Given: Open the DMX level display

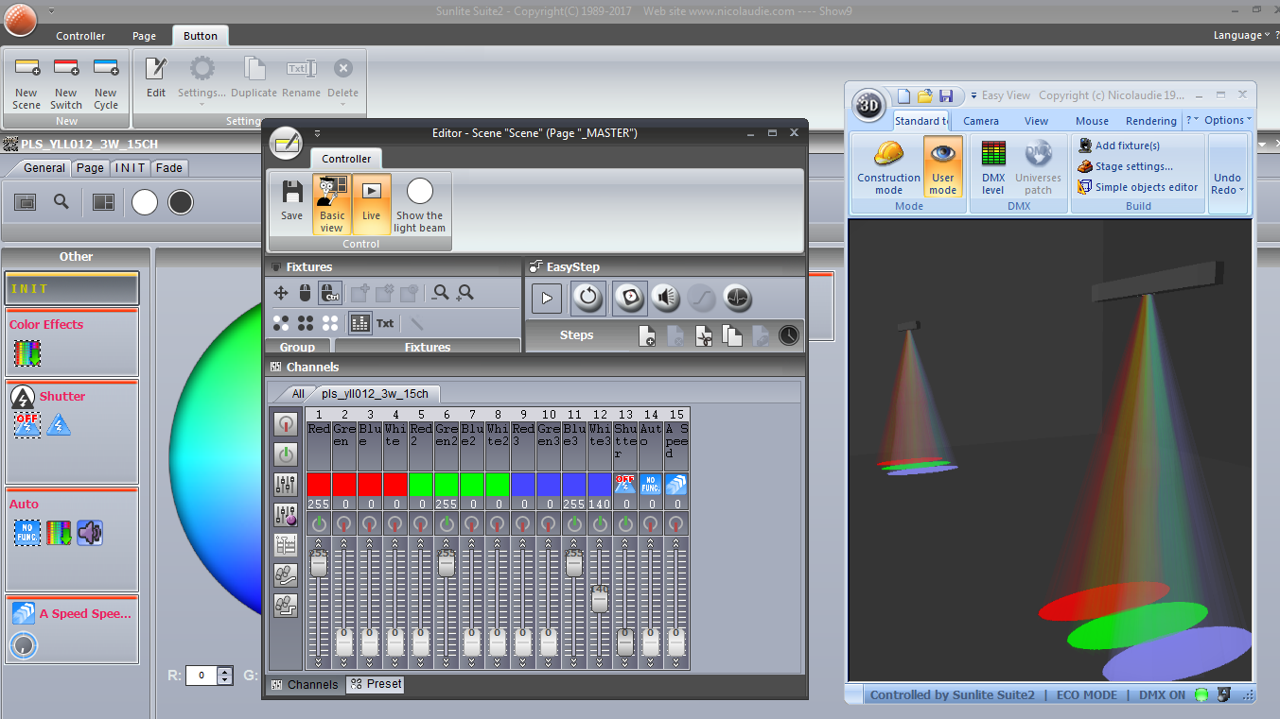Looking at the screenshot, I should pos(993,166).
